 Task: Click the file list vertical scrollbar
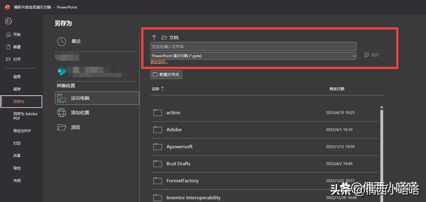coord(381,151)
